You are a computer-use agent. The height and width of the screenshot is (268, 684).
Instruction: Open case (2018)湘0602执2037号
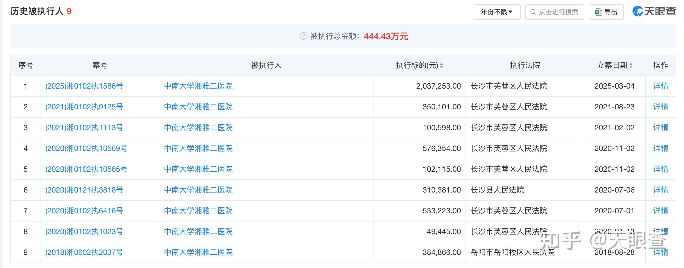click(x=84, y=252)
